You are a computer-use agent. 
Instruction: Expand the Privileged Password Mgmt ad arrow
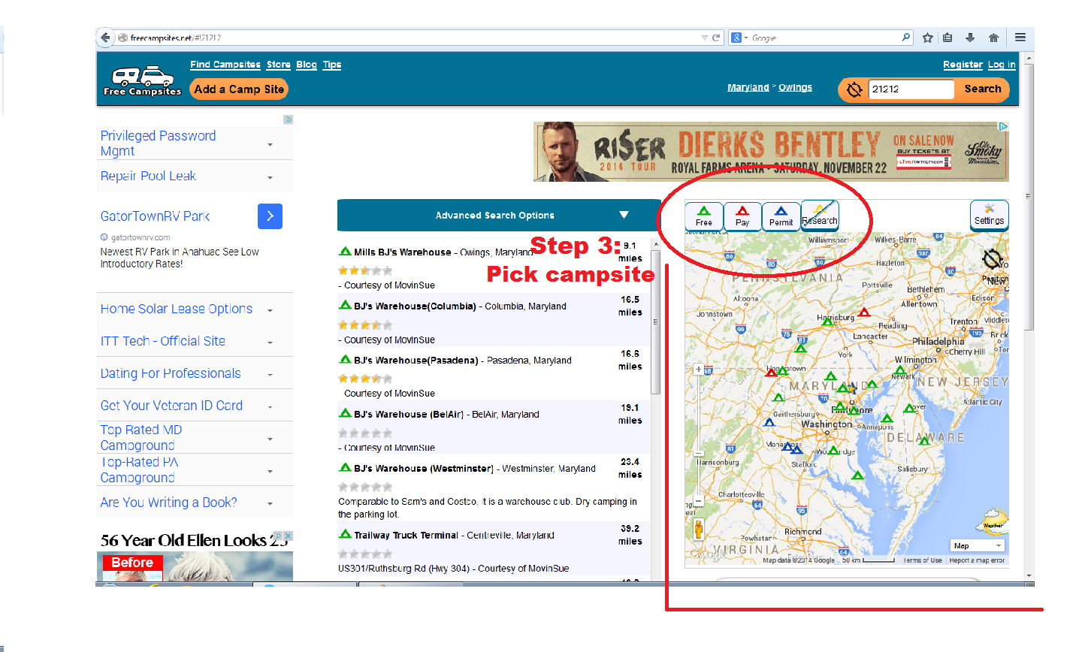coord(270,144)
